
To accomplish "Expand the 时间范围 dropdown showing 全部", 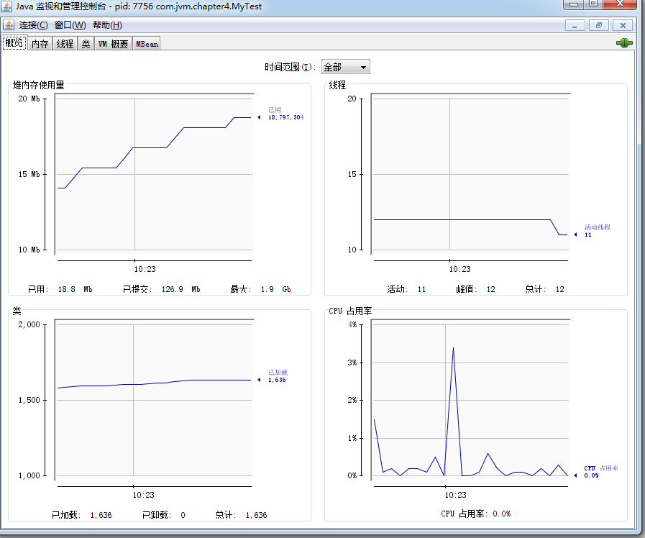I will point(346,67).
